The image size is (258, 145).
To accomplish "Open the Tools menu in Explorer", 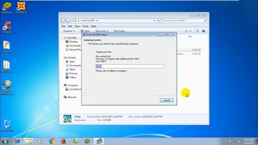I will tap(85, 26).
